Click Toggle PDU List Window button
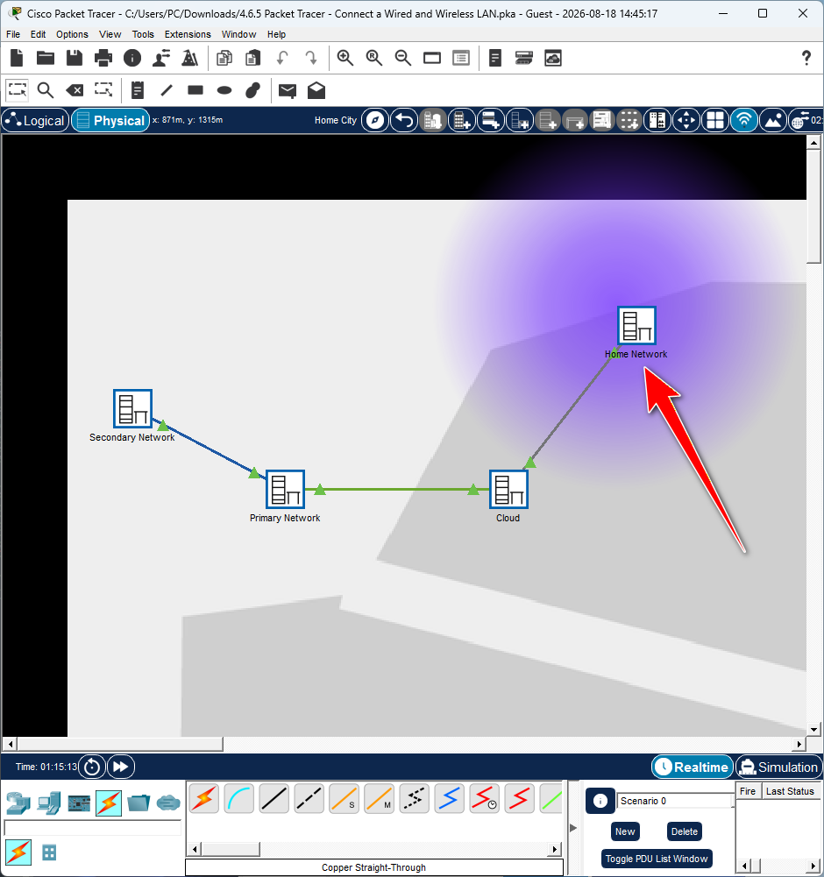 tap(657, 859)
